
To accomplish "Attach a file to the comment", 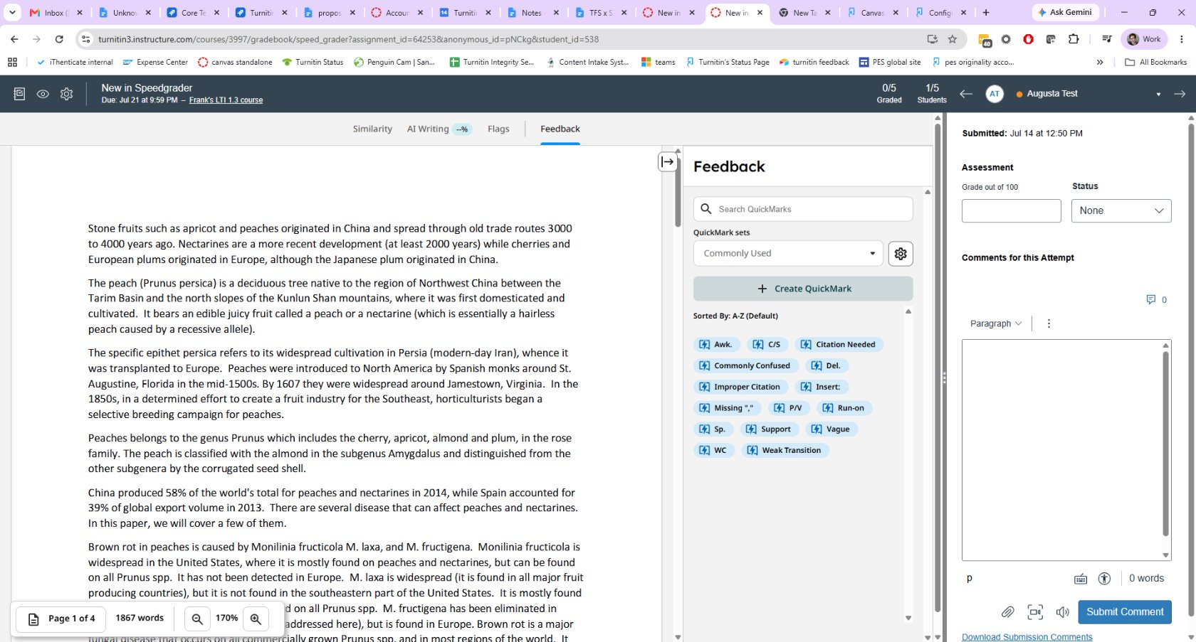I will tap(1007, 612).
